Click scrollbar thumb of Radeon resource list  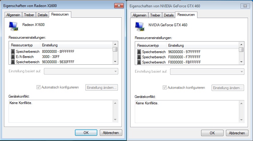[115, 49]
